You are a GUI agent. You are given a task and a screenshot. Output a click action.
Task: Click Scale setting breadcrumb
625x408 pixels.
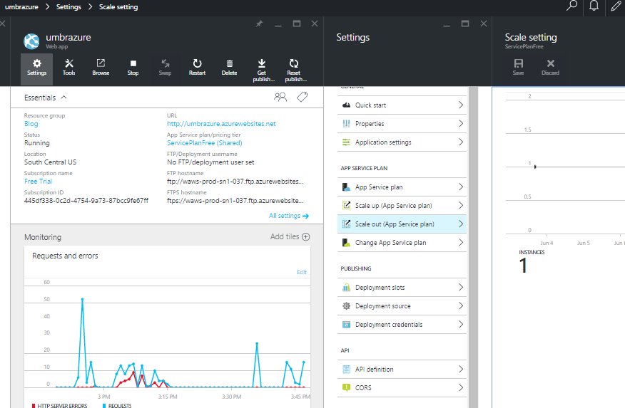[x=118, y=6]
